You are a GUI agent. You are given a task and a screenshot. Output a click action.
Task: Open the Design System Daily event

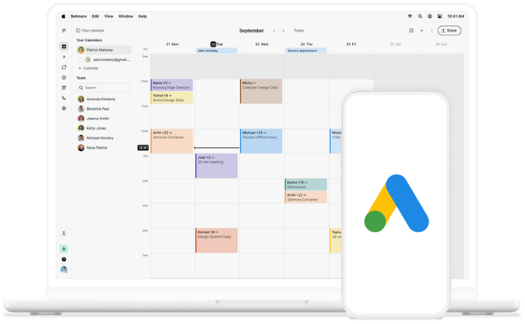(217, 241)
